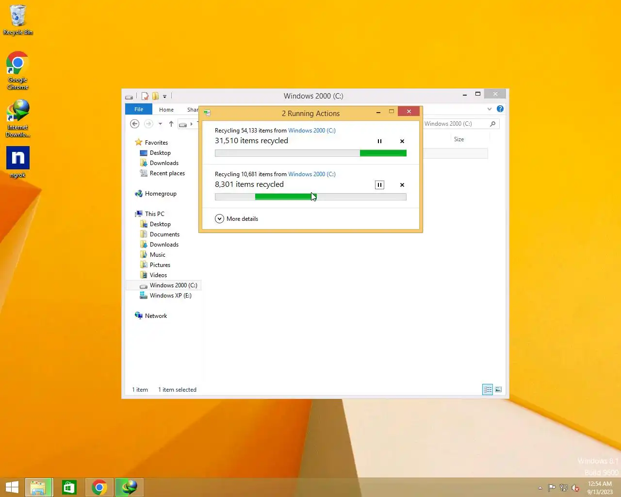Viewport: 621px width, 497px height.
Task: Open Documents under This PC
Action: [164, 234]
